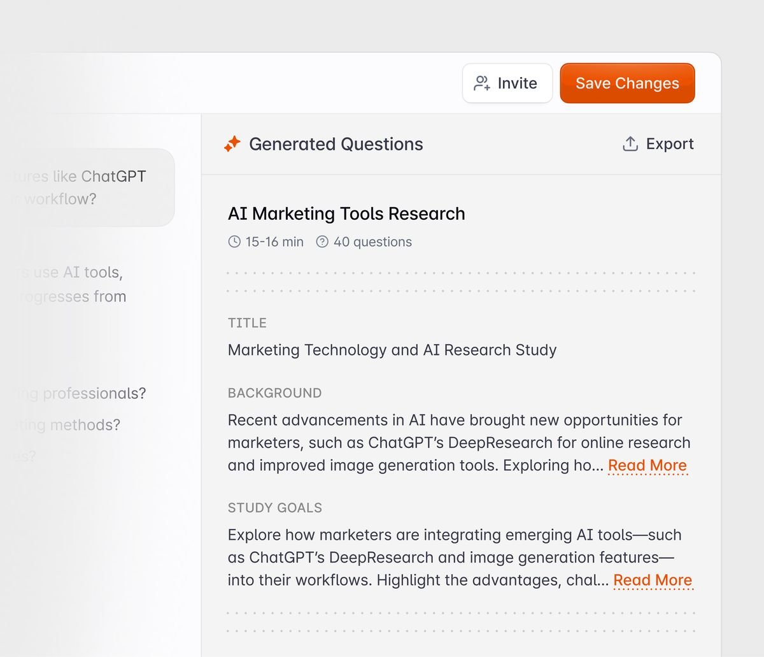Click the 15-16 min duration text

point(274,242)
